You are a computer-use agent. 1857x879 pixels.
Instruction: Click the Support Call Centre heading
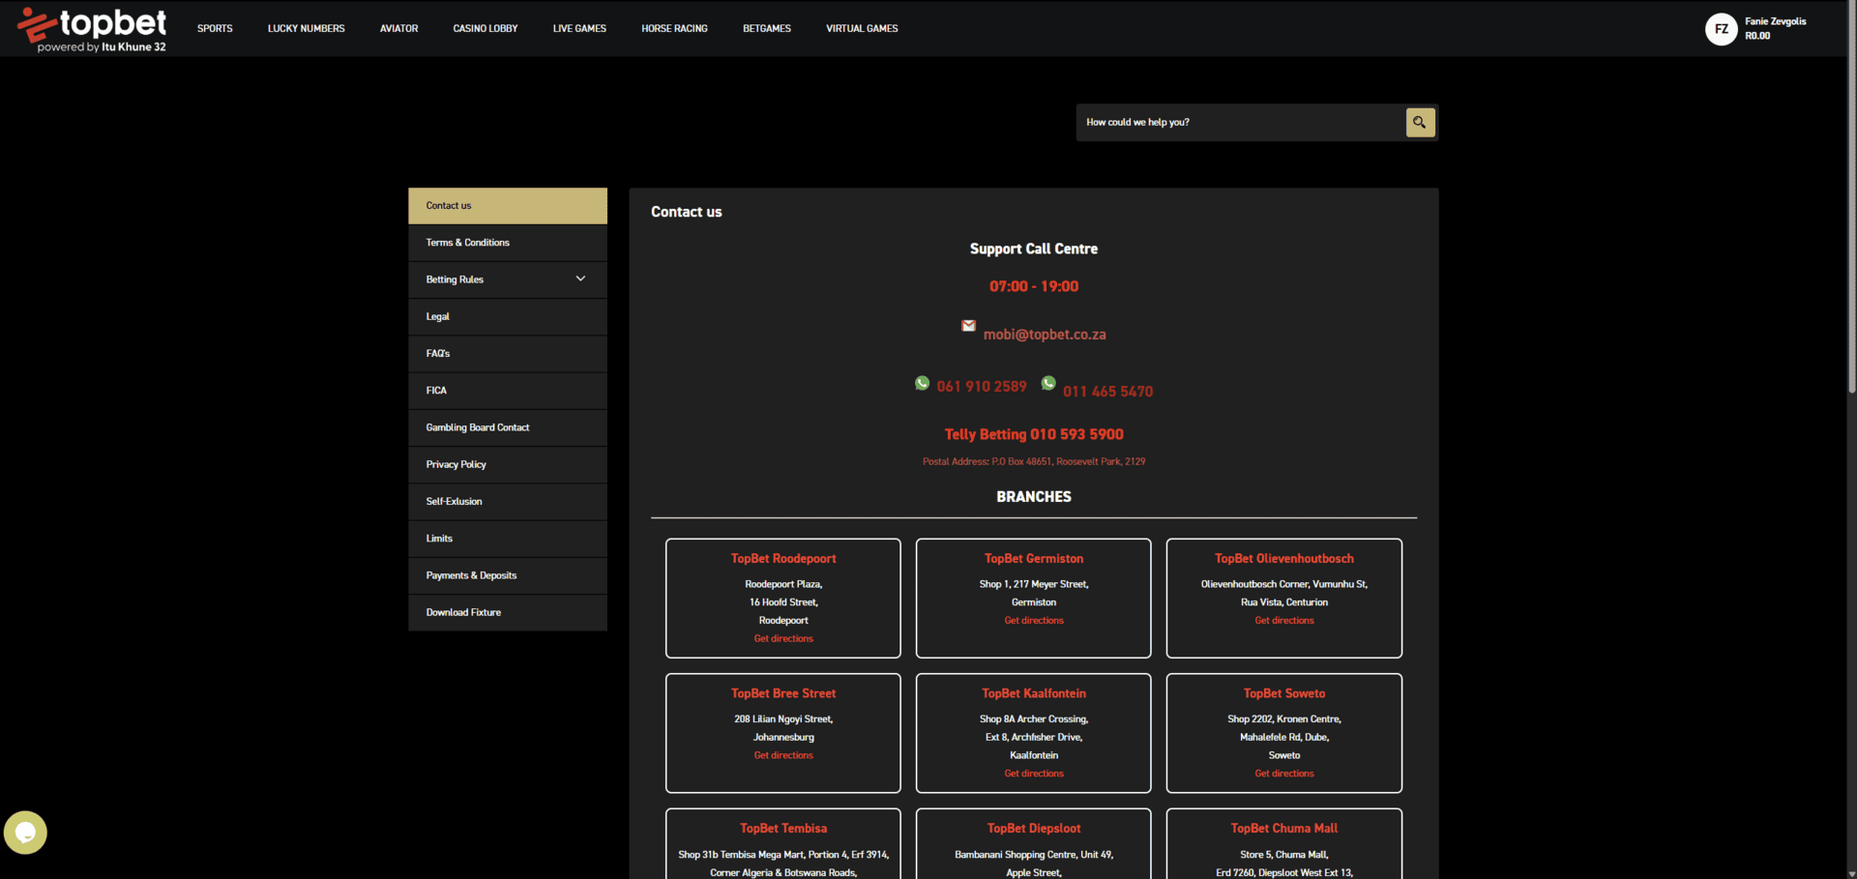[1034, 249]
